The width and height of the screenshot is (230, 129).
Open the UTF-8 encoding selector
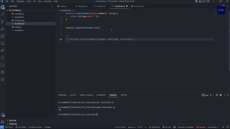click(x=140, y=127)
